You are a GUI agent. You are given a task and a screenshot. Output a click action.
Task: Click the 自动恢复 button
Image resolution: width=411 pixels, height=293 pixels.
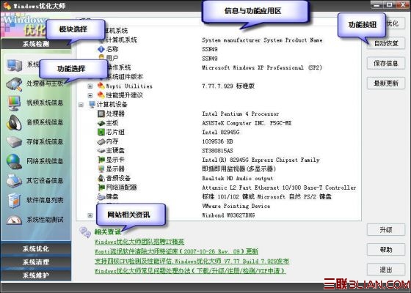[386, 43]
